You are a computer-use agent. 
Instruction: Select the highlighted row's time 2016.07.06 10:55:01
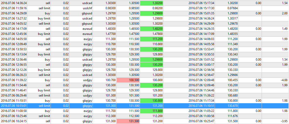pos(14,106)
